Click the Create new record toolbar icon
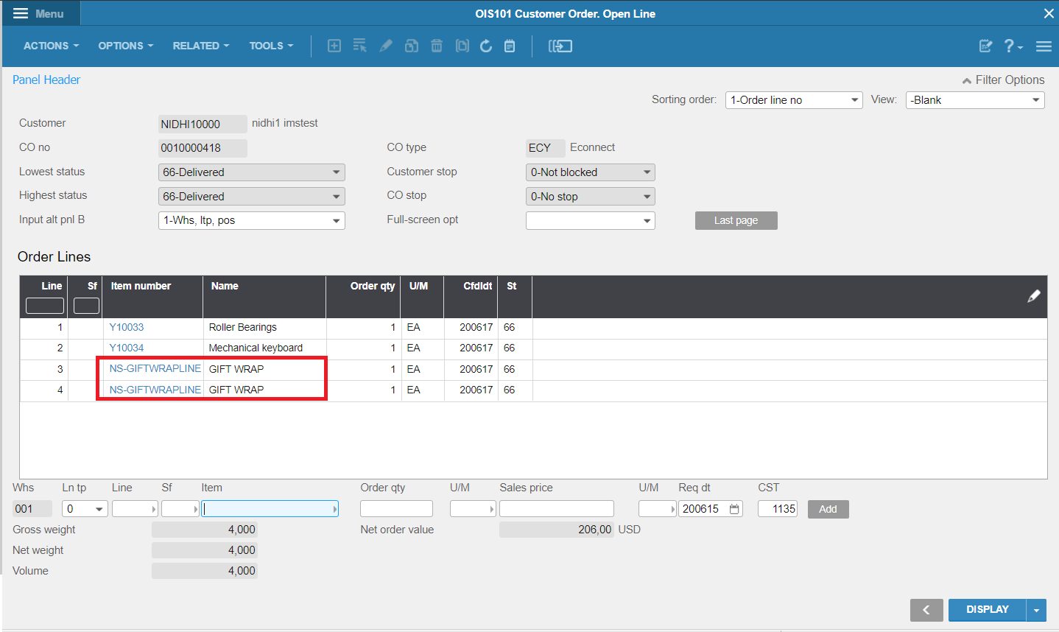The image size is (1059, 632). (334, 46)
